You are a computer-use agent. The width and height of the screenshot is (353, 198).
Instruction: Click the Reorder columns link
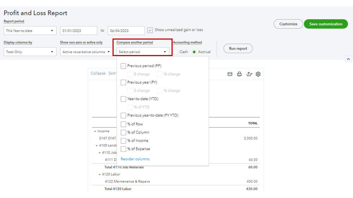[135, 159]
